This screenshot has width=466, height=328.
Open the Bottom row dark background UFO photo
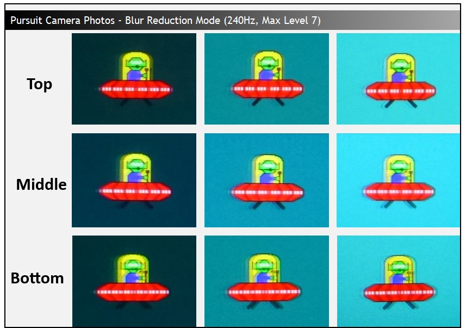point(134,281)
